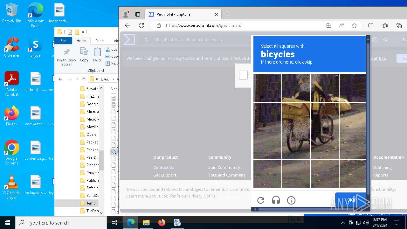Click the Edge profile avatar icon
Image resolution: width=407 pixels, height=229 pixels.
[x=126, y=14]
